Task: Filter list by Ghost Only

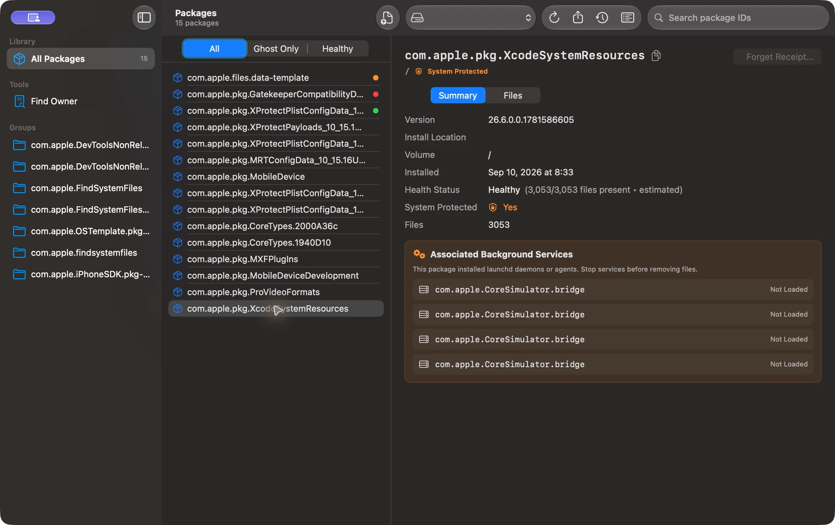Action: tap(276, 48)
